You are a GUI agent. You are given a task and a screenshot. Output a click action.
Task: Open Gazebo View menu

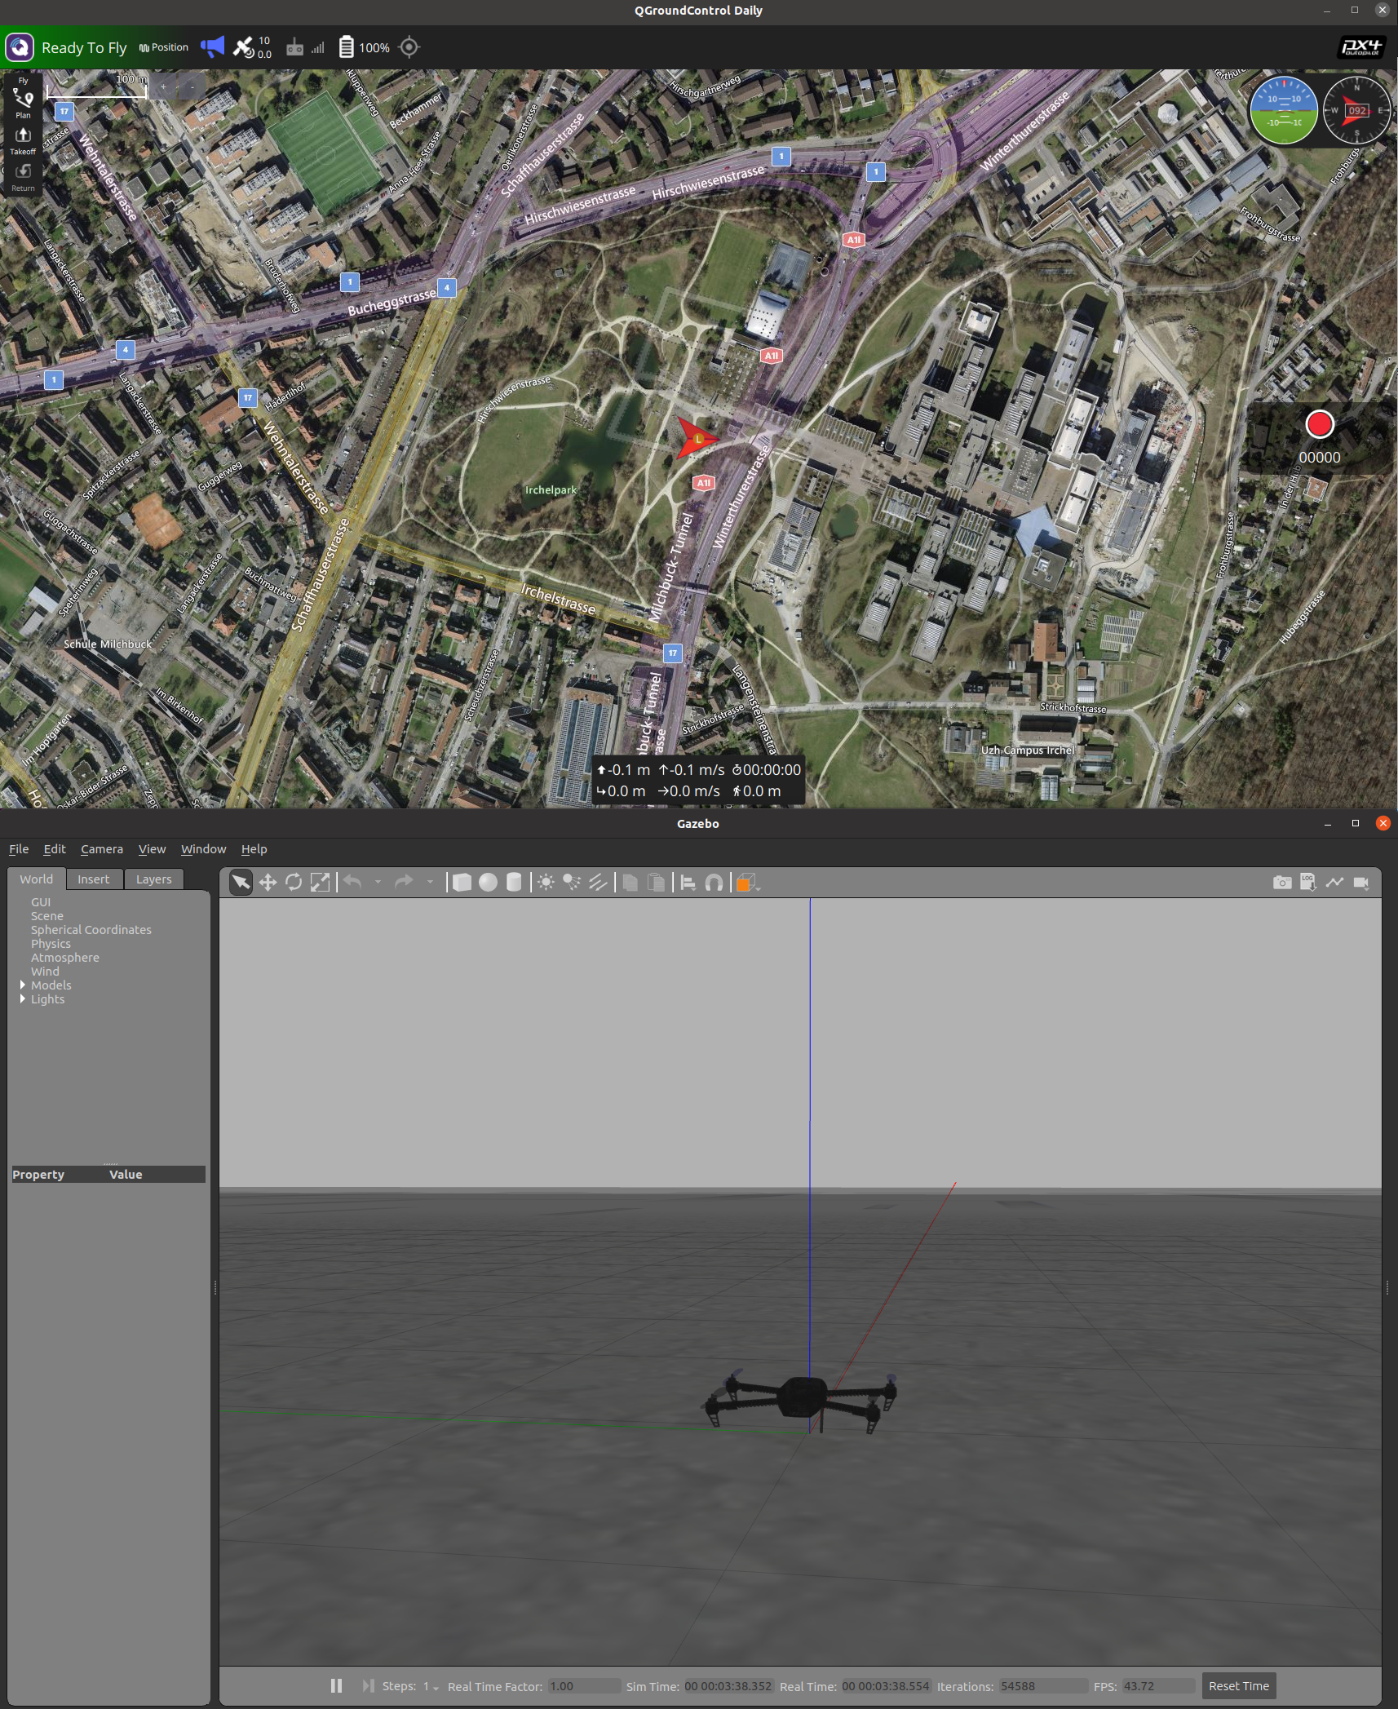point(152,848)
